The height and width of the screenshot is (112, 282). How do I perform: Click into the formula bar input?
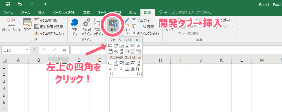tap(176, 50)
